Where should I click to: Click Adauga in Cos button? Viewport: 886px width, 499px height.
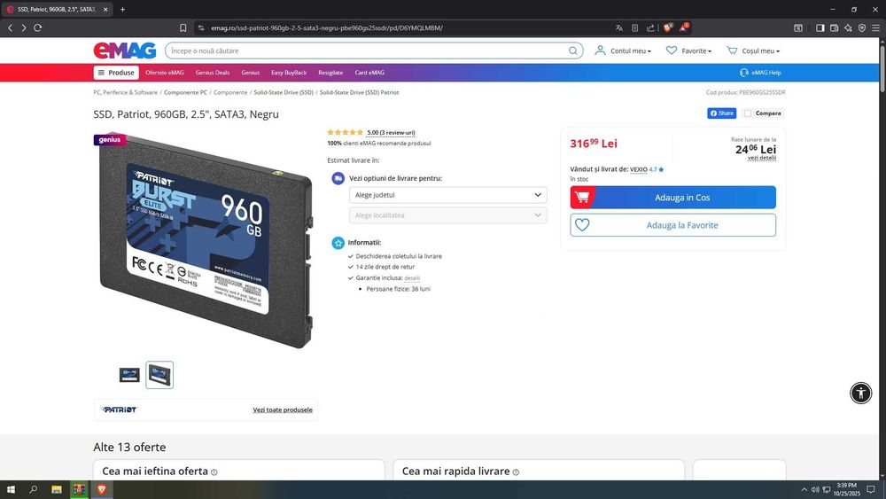tap(673, 198)
